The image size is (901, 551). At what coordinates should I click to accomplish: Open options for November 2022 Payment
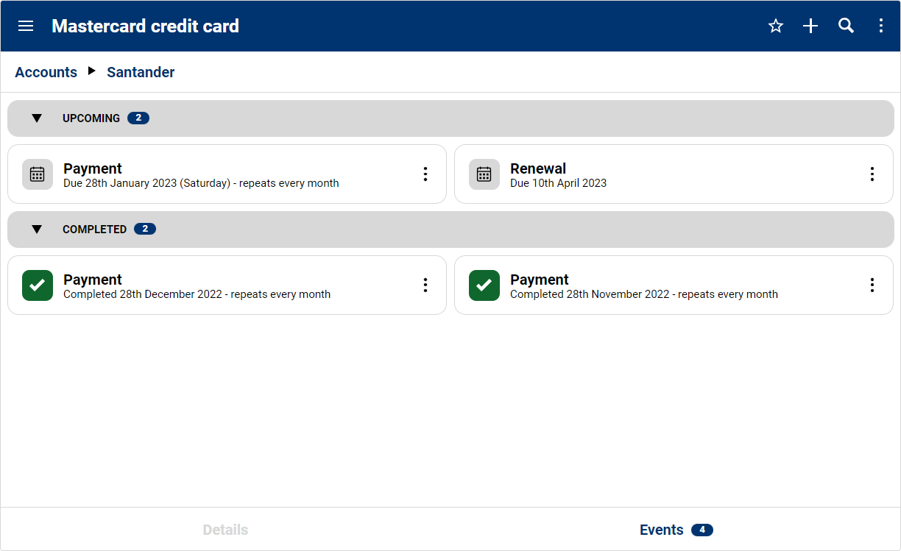872,285
